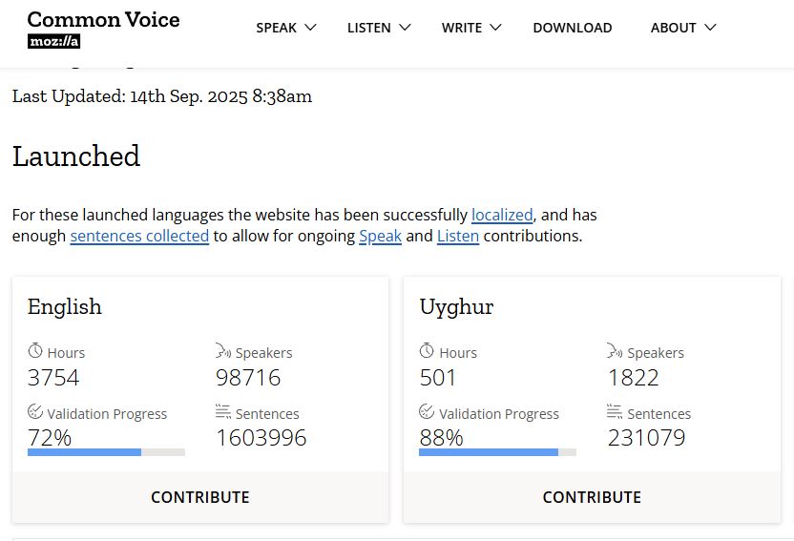Click the checkmark icon beside English Validation Progress
This screenshot has width=794, height=541.
click(35, 411)
